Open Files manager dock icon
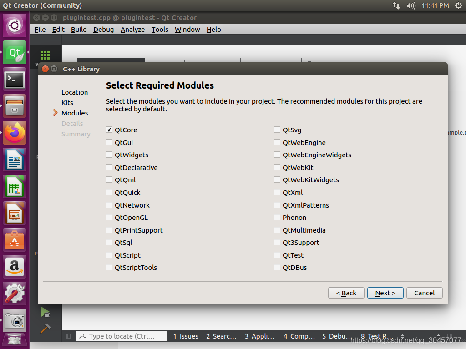 tap(15, 106)
